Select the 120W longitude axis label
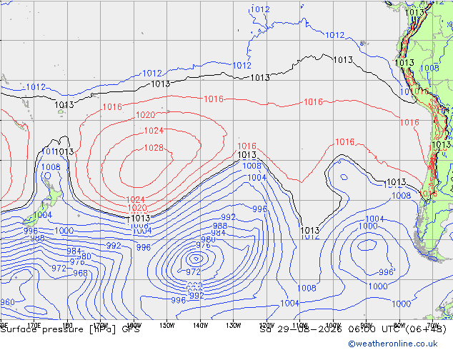The image size is (453, 350). point(267,326)
